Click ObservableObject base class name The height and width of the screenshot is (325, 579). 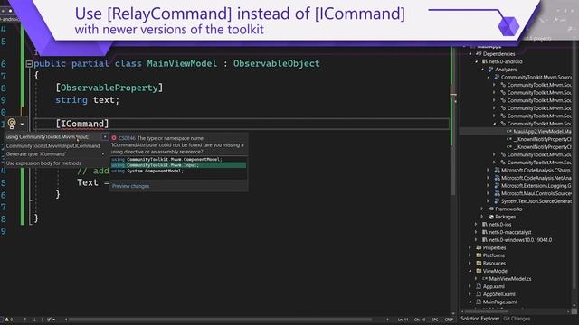276,63
